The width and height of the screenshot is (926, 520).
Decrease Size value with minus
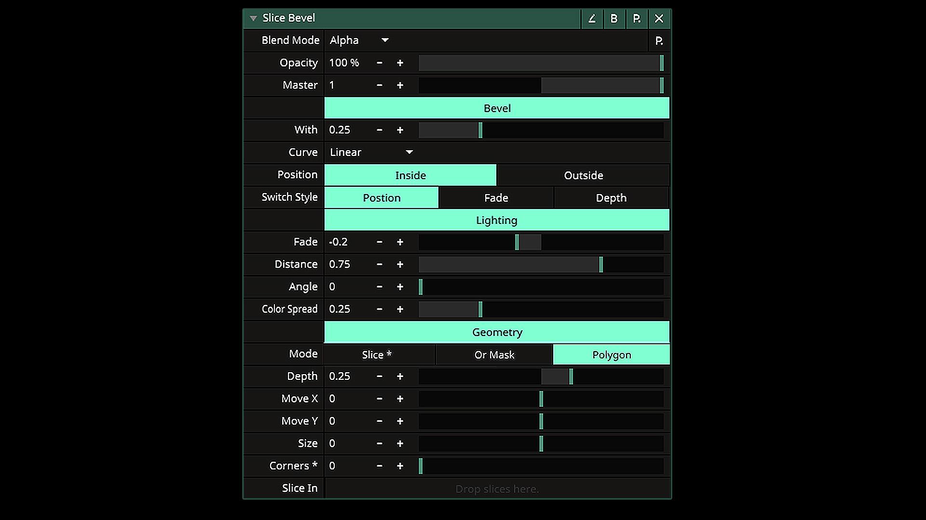(x=380, y=443)
